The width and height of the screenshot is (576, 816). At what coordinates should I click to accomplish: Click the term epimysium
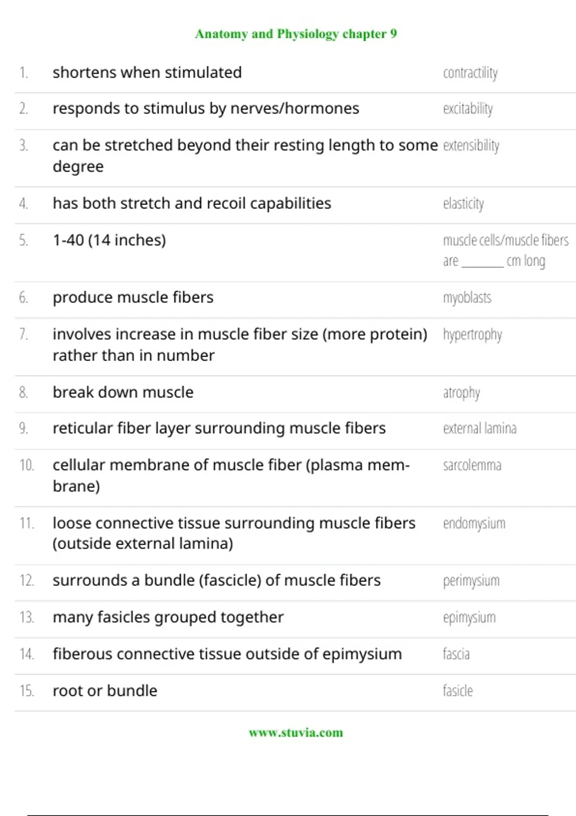pyautogui.click(x=469, y=618)
